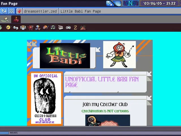Open the list menu button
The width and height of the screenshot is (181, 136).
coord(118,3)
